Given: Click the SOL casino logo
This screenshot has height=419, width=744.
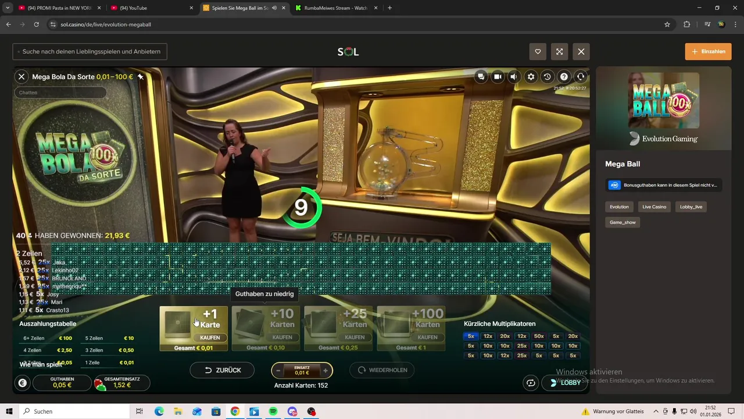Looking at the screenshot, I should [x=348, y=52].
